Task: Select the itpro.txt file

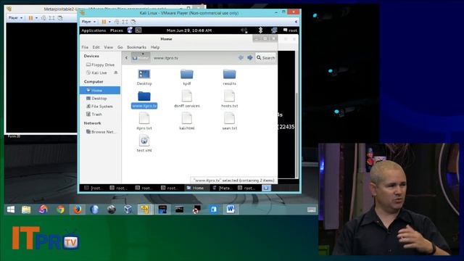Action: [x=144, y=122]
